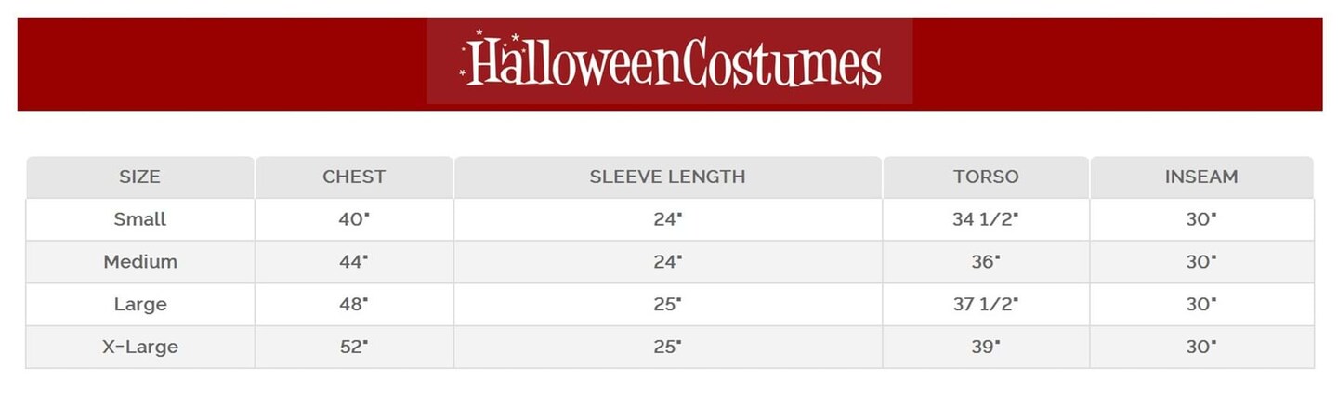This screenshot has width=1338, height=394.
Task: Select the Large size row label
Action: click(x=139, y=304)
